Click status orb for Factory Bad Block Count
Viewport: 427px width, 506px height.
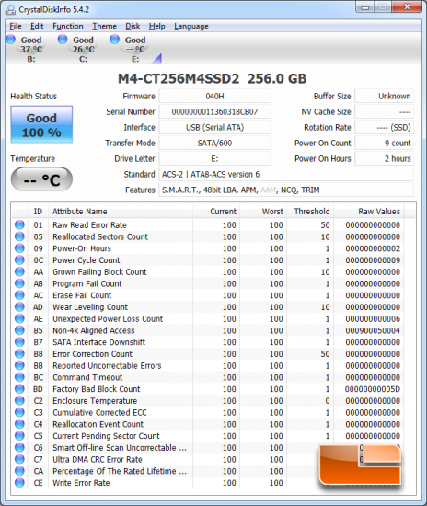(x=19, y=389)
